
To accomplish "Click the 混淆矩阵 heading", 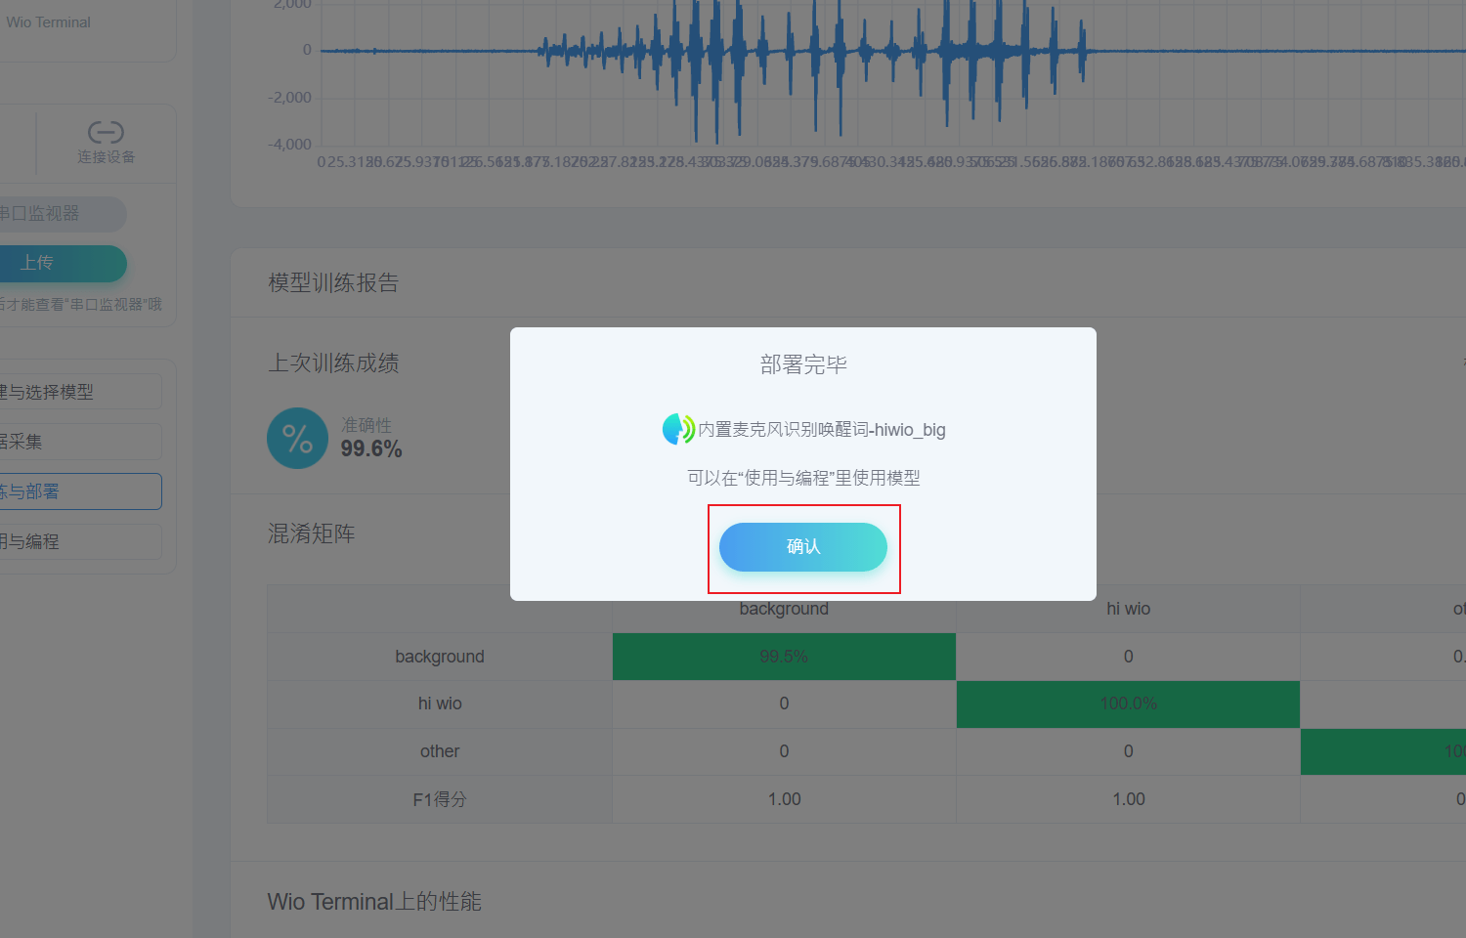I will pos(311,533).
